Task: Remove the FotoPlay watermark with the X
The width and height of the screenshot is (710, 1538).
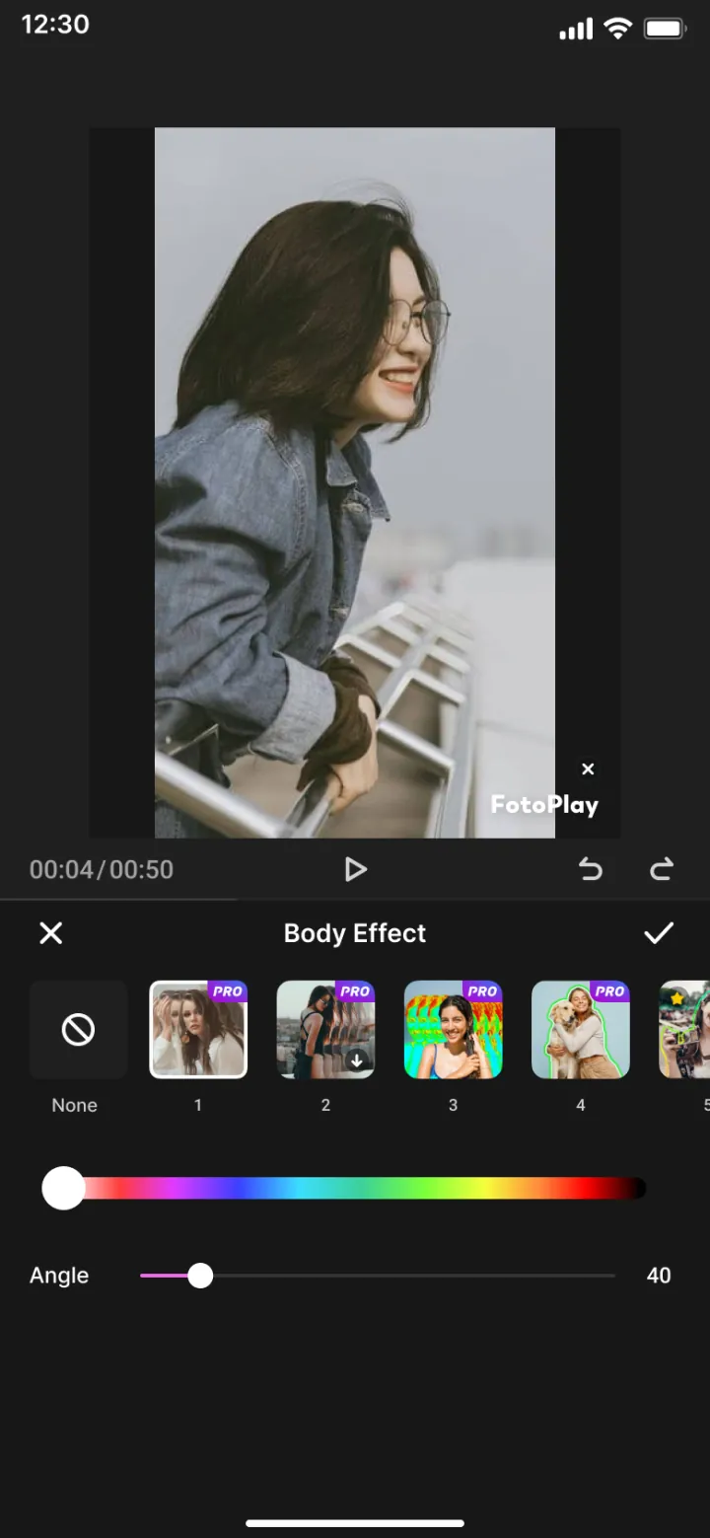Action: 588,769
